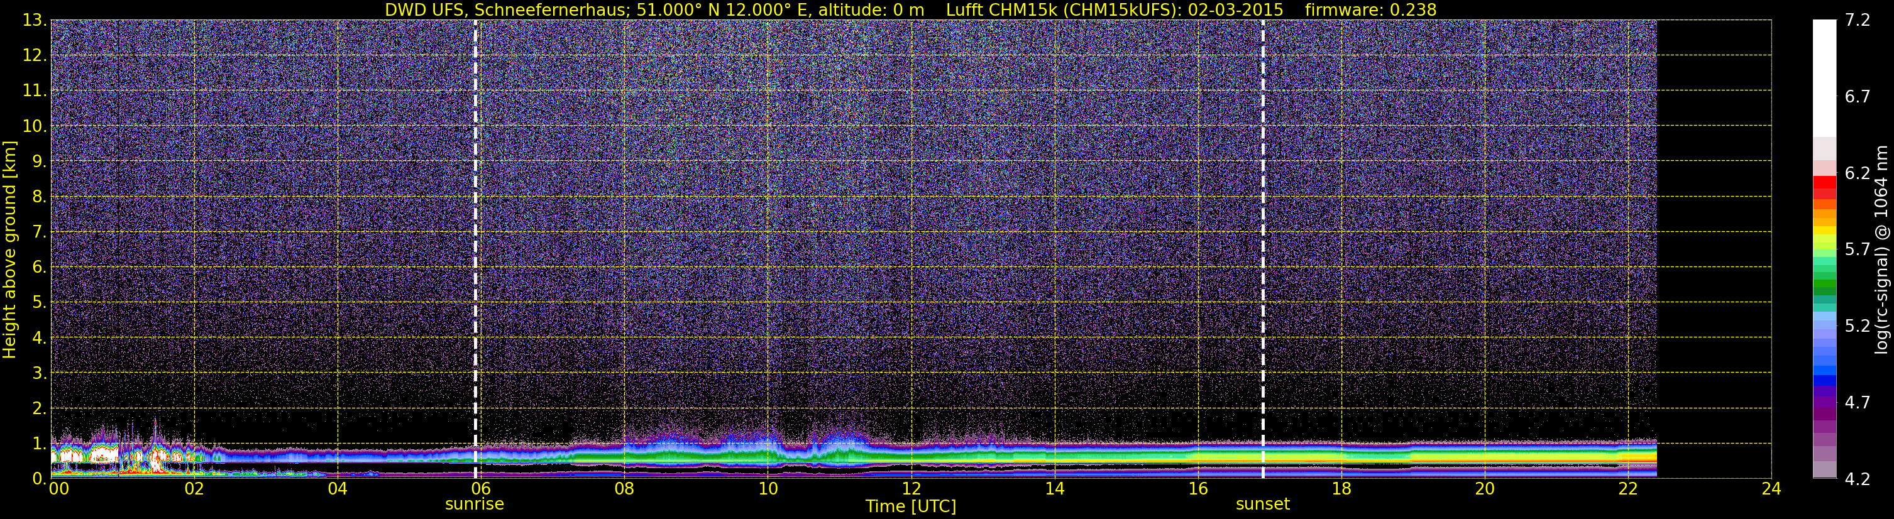Click the "10" tick on the time axis
1894x519 pixels.
[x=768, y=489]
